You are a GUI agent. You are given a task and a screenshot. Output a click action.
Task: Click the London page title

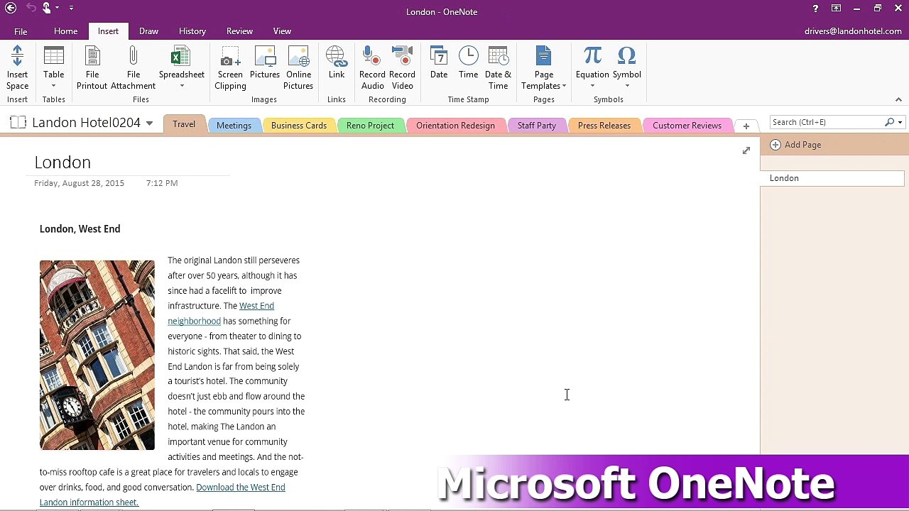point(62,163)
